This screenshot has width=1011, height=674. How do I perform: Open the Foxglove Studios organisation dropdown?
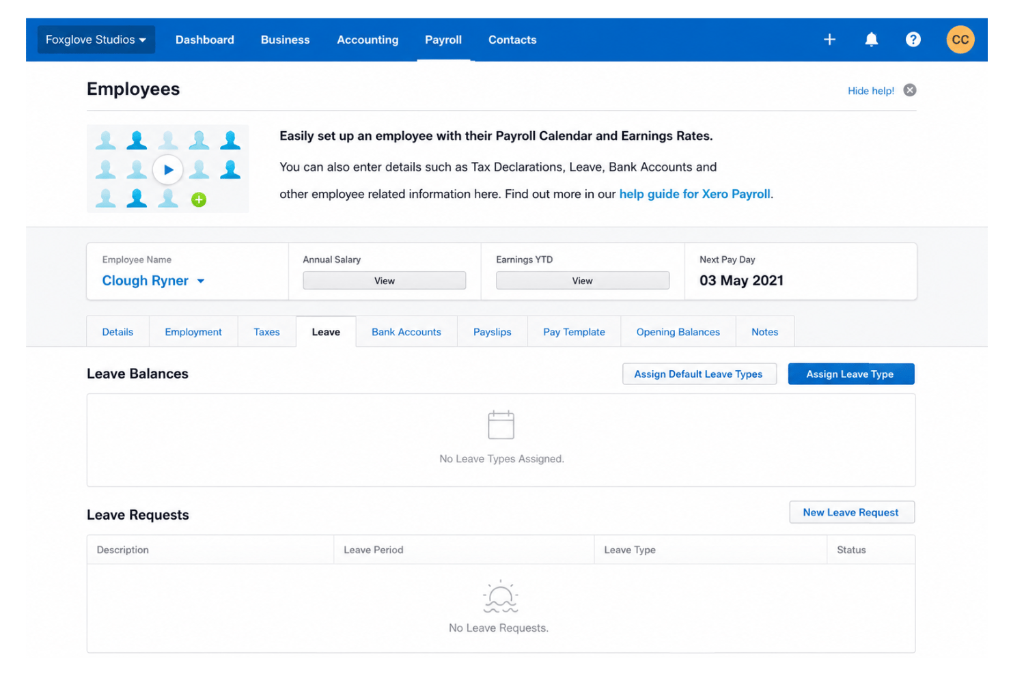tap(96, 40)
